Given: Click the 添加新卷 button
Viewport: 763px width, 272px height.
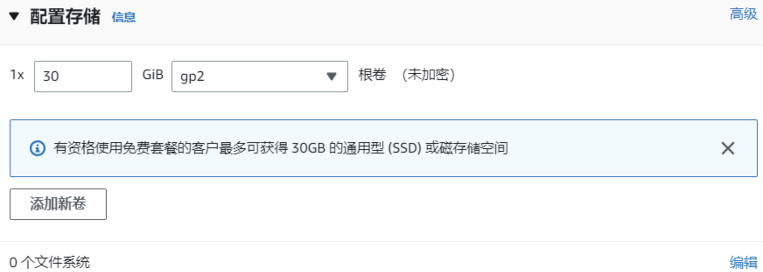Looking at the screenshot, I should click(58, 204).
